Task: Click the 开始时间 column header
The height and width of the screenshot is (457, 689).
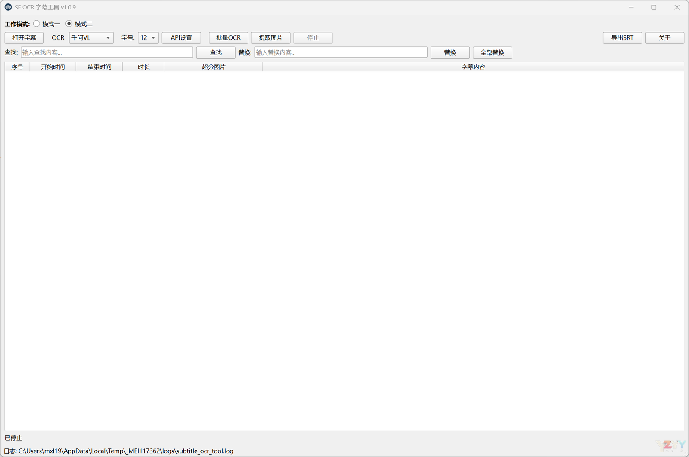Action: (53, 67)
